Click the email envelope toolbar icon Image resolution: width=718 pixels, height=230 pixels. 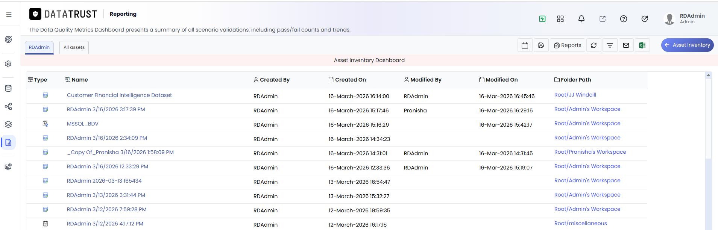[x=626, y=45]
